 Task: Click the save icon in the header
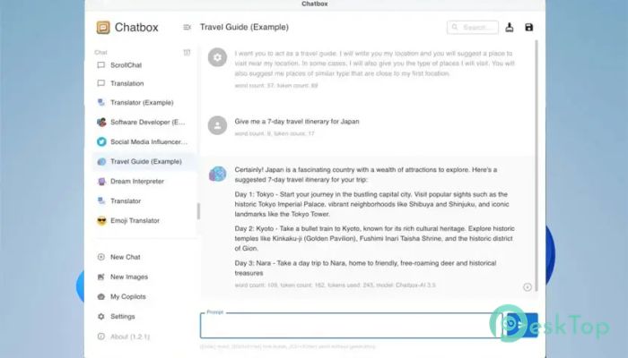(x=529, y=27)
